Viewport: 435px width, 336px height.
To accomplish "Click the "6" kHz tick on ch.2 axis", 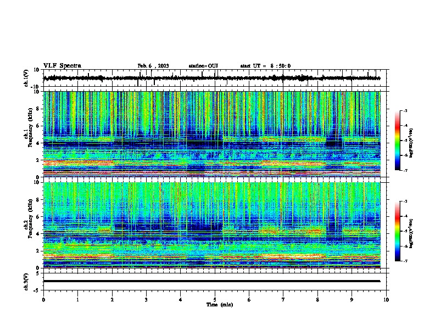I will (x=38, y=216).
